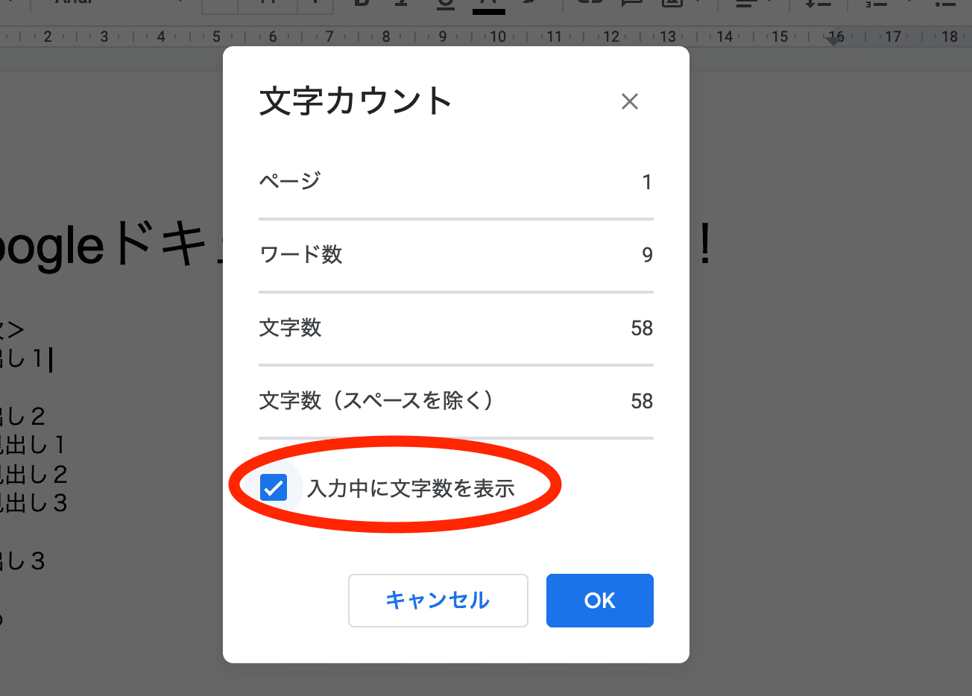The width and height of the screenshot is (972, 696).
Task: Click the キャンセル button
Action: [438, 601]
